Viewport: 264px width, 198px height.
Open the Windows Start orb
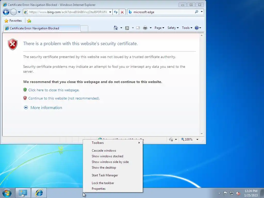point(7,193)
